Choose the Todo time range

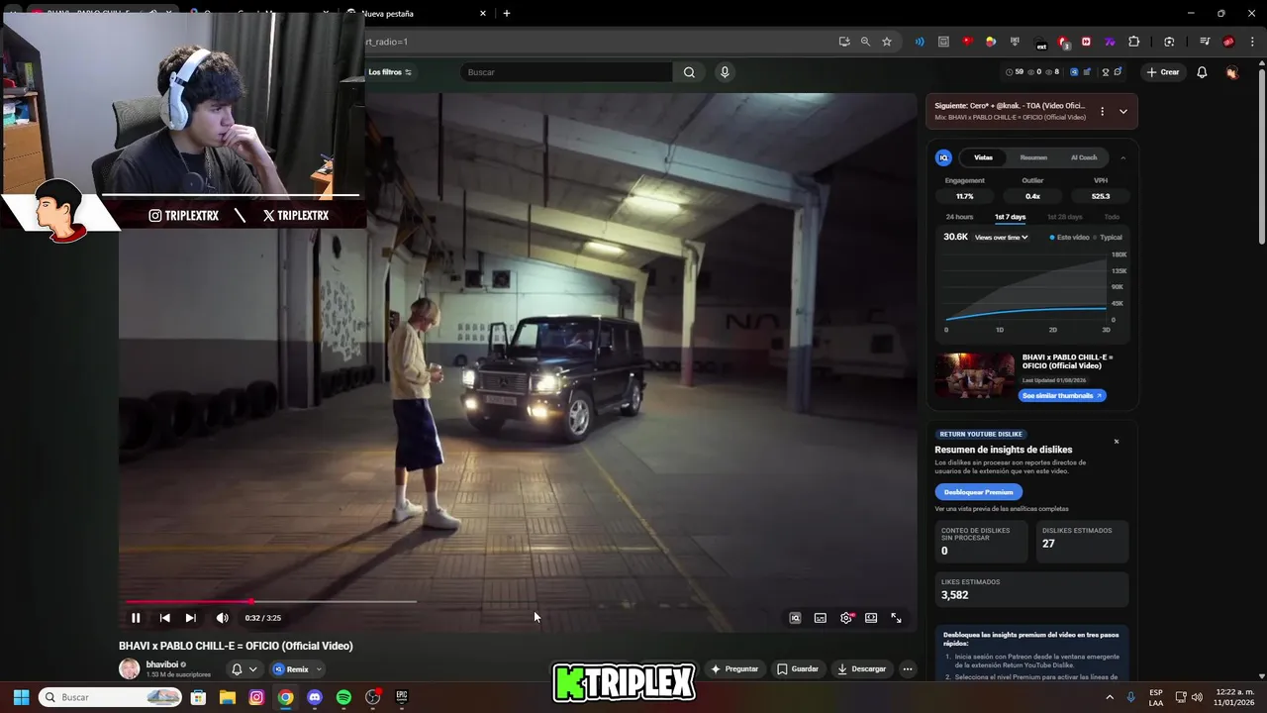point(1112,217)
